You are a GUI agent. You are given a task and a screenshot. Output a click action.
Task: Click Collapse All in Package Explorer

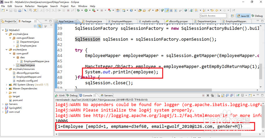(35, 26)
